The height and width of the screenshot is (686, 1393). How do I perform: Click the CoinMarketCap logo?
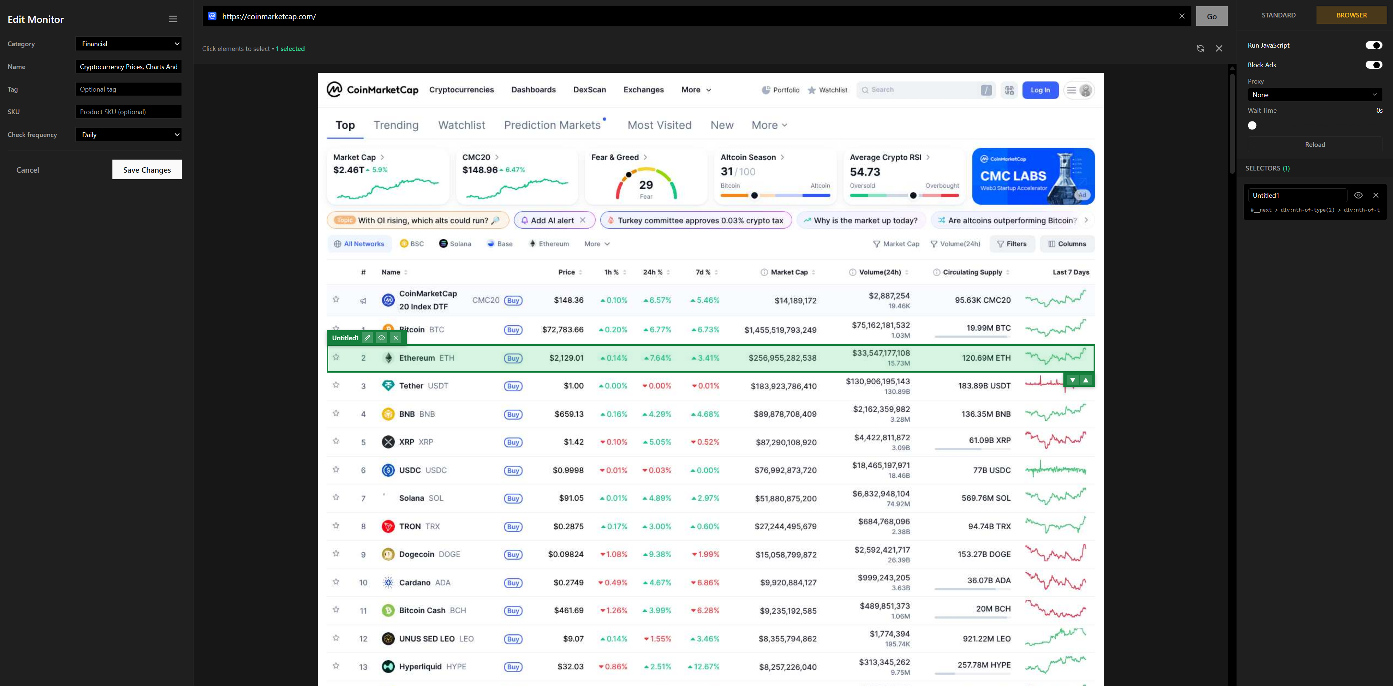click(371, 90)
